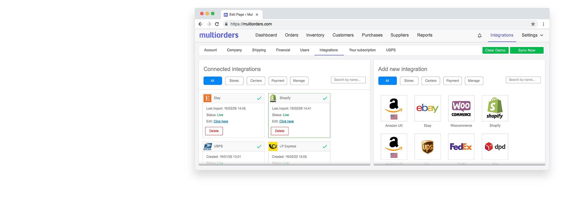Select the Ebay integration tile
The width and height of the screenshot is (562, 204).
(x=428, y=108)
